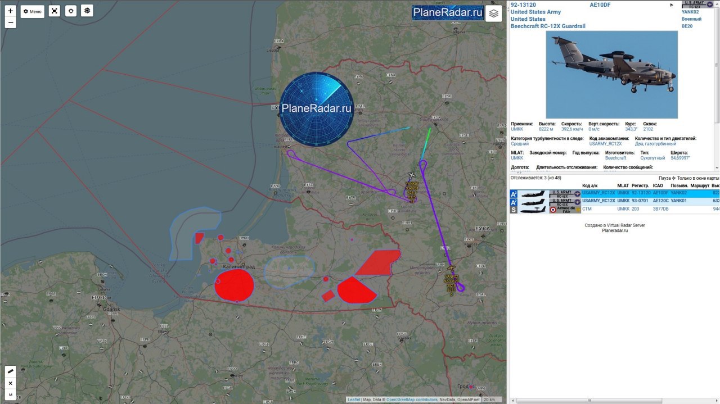The width and height of the screenshot is (720, 404).
Task: Center map on location crosshair icon
Action: [x=70, y=11]
